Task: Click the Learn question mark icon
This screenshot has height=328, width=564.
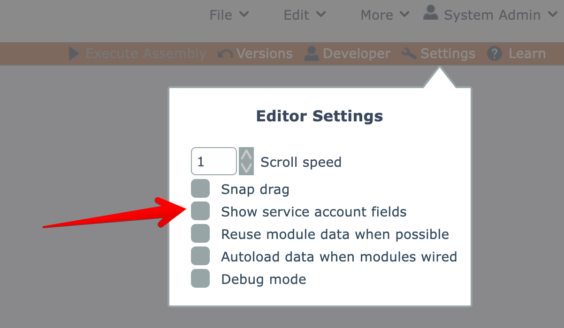Action: point(495,54)
